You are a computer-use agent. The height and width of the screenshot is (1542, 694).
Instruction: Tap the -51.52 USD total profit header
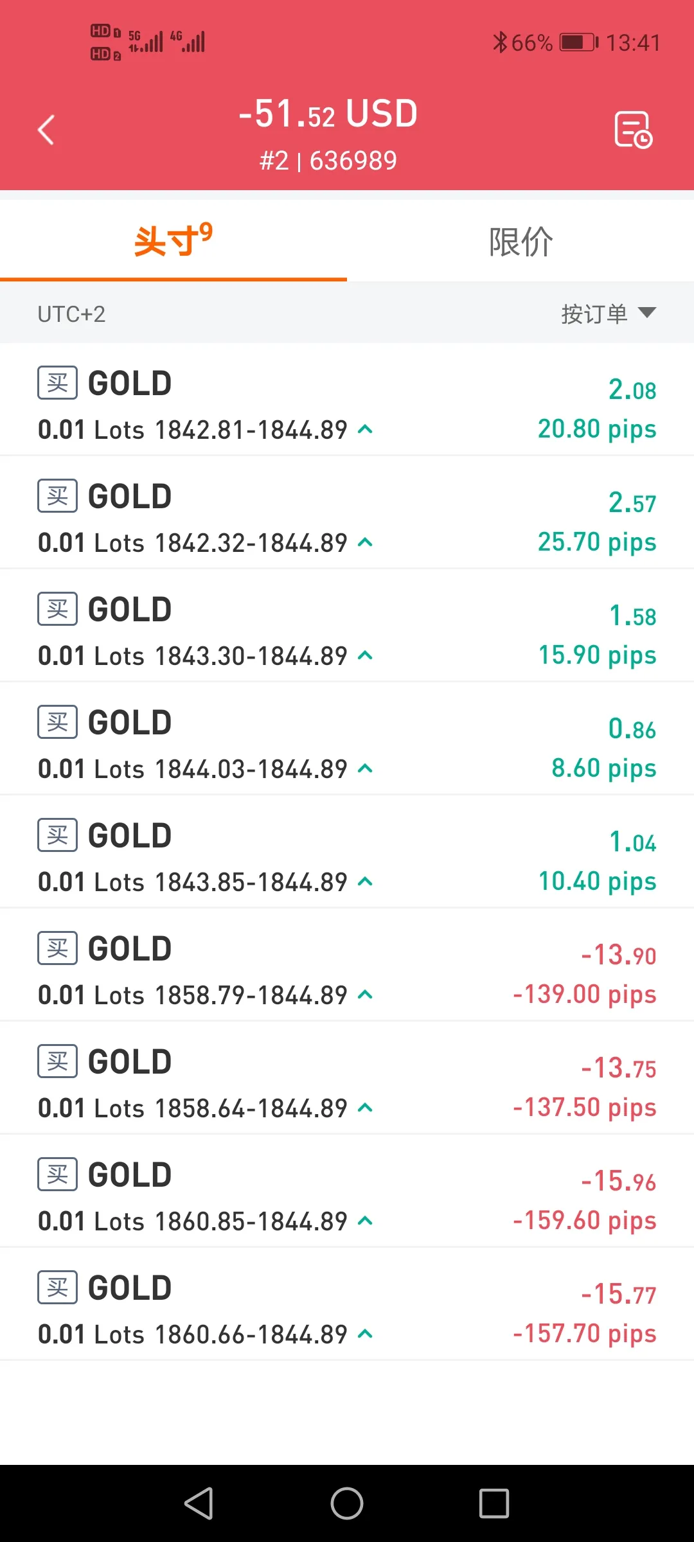tap(328, 114)
